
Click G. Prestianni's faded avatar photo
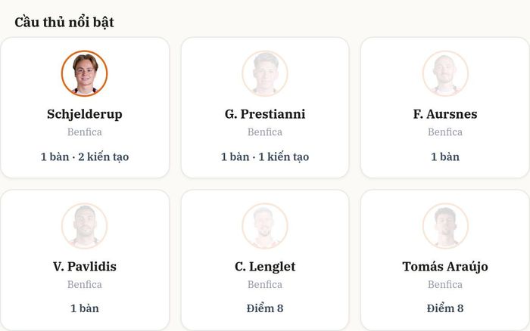pos(265,73)
